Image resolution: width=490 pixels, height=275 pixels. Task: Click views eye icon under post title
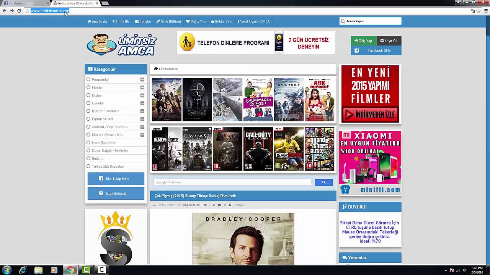205,205
